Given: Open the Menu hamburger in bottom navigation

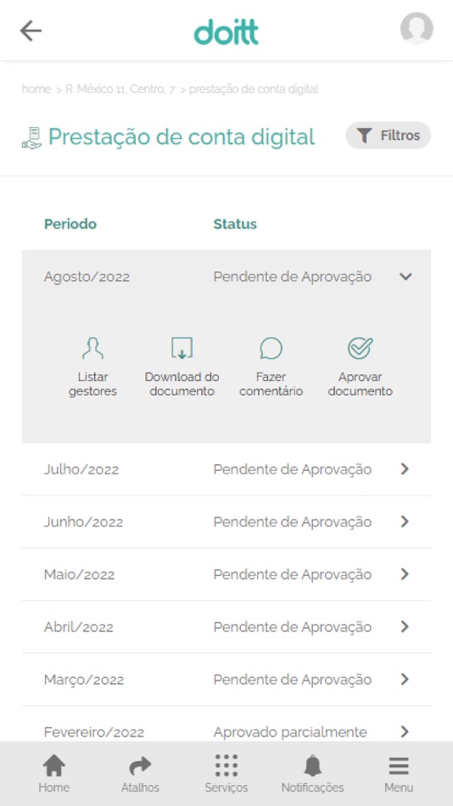Looking at the screenshot, I should 399,774.
